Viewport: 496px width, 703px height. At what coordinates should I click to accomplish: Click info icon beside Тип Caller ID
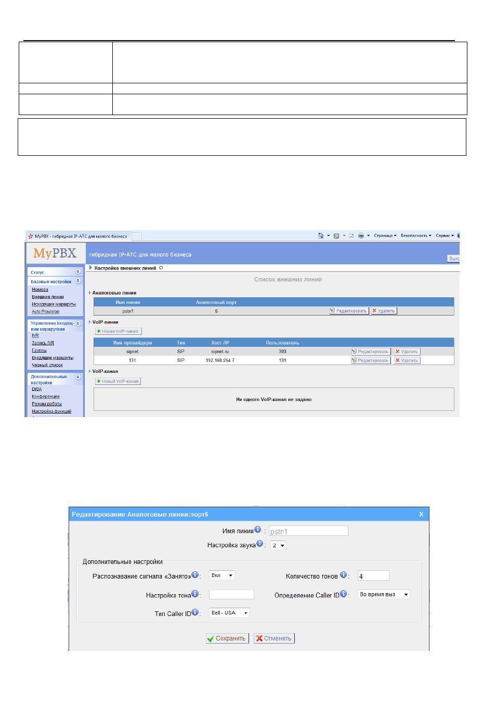click(195, 612)
